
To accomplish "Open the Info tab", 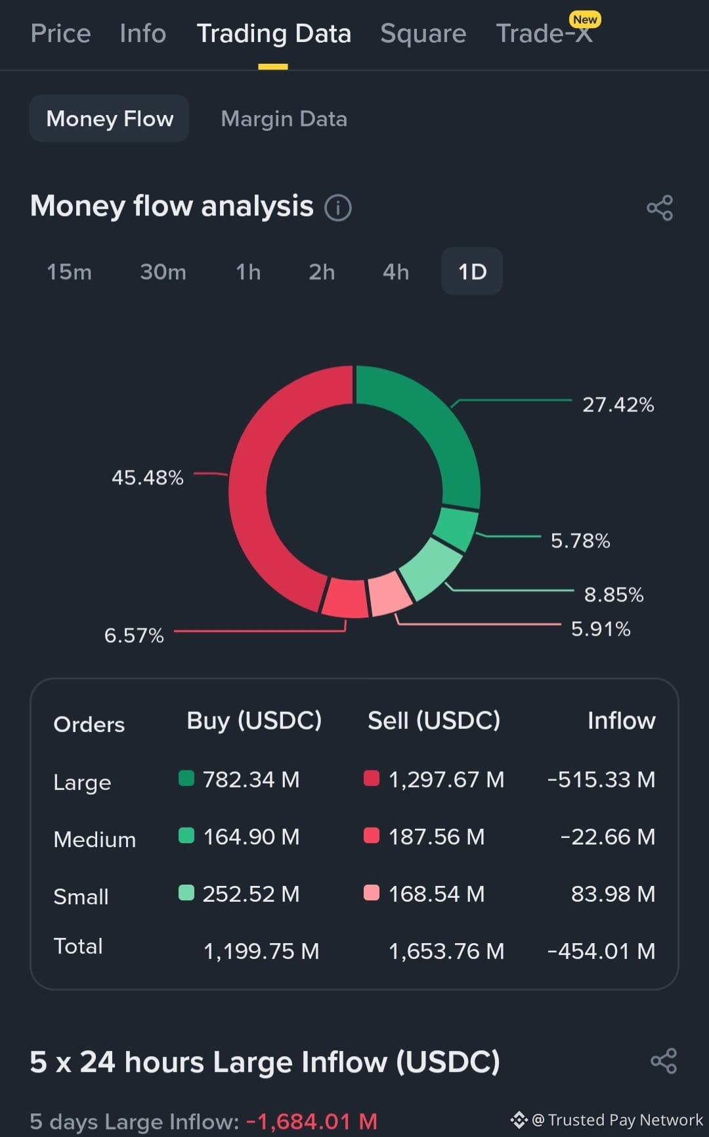I will pos(143,33).
